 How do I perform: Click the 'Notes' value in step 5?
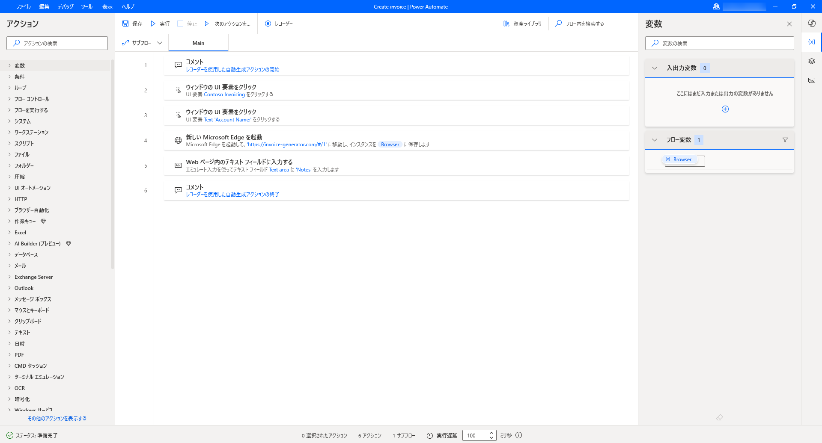[x=304, y=170]
